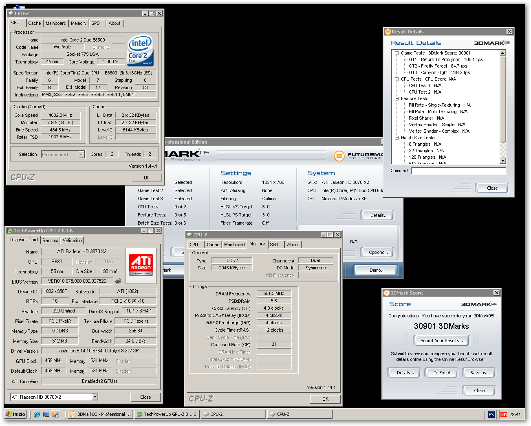531x426 pixels.
Task: Click Result Details scrollbar up arrow
Action: click(x=503, y=53)
